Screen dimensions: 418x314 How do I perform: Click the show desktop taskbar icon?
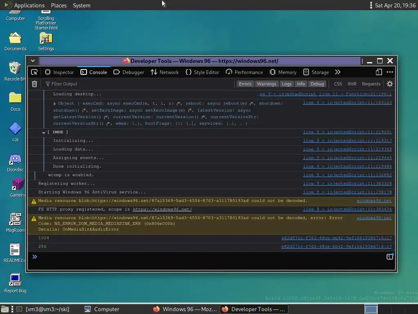click(x=5, y=309)
